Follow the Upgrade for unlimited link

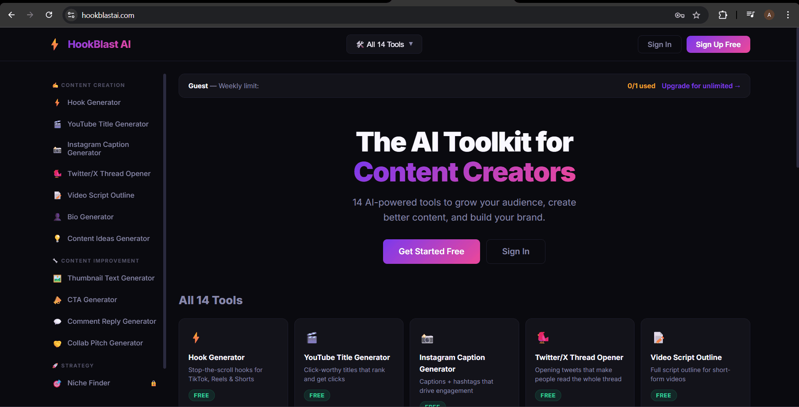pyautogui.click(x=701, y=86)
